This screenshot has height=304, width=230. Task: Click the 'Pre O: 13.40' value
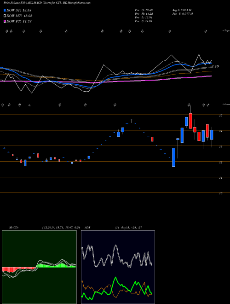tap(144, 10)
